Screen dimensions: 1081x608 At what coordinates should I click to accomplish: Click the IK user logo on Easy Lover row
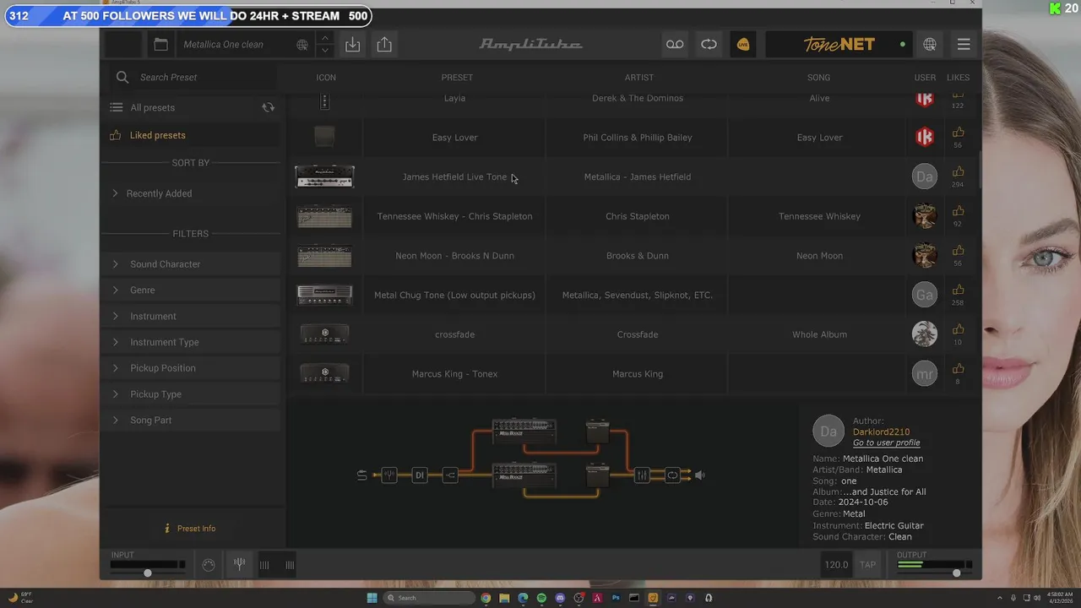pos(925,137)
